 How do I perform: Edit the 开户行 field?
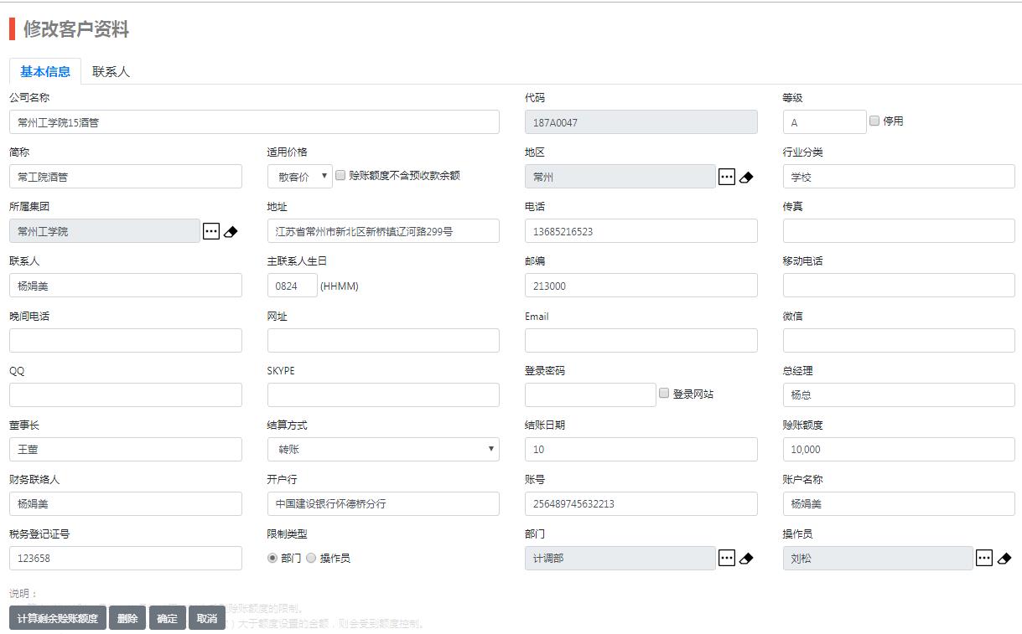coord(383,503)
